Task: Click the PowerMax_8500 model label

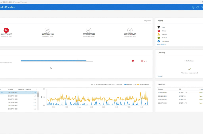Action: (89, 37)
